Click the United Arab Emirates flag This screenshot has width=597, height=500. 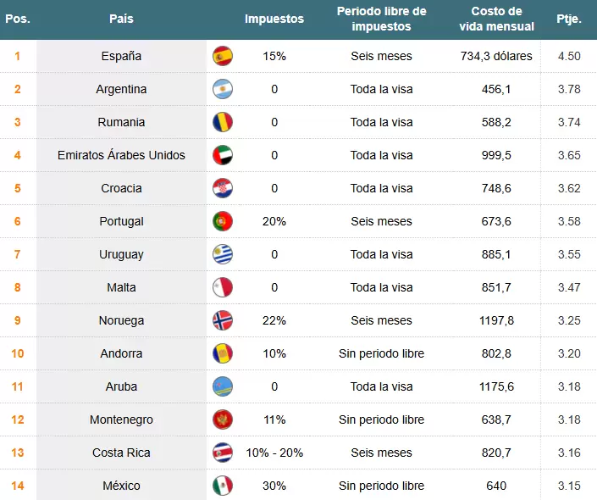click(x=223, y=156)
